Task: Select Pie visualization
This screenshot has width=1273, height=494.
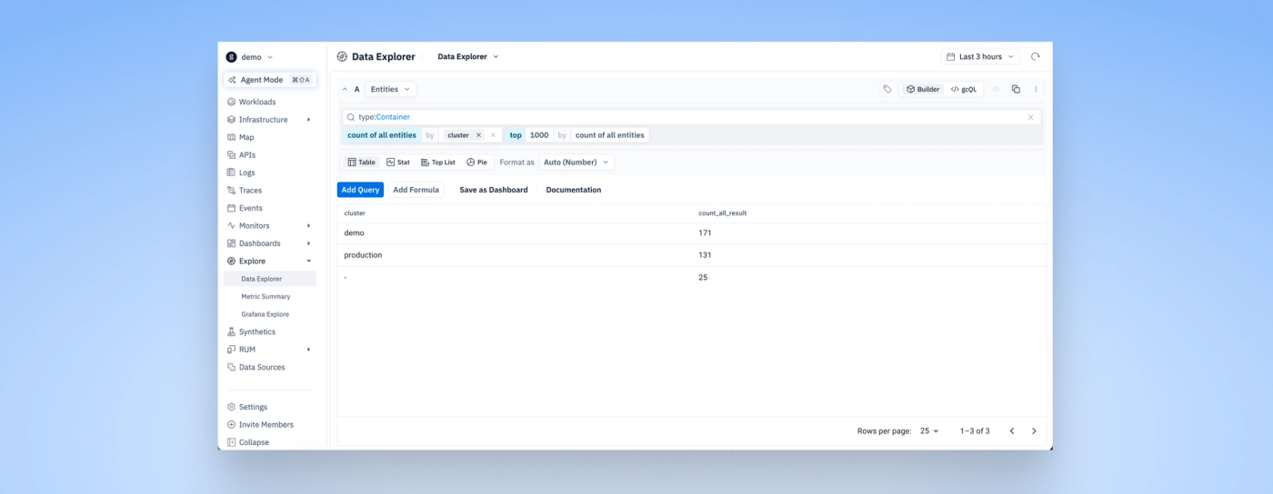Action: click(477, 163)
